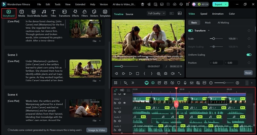The width and height of the screenshot is (257, 135).
Task: Toggle Uniform Scaling switch
Action: [x=249, y=55]
